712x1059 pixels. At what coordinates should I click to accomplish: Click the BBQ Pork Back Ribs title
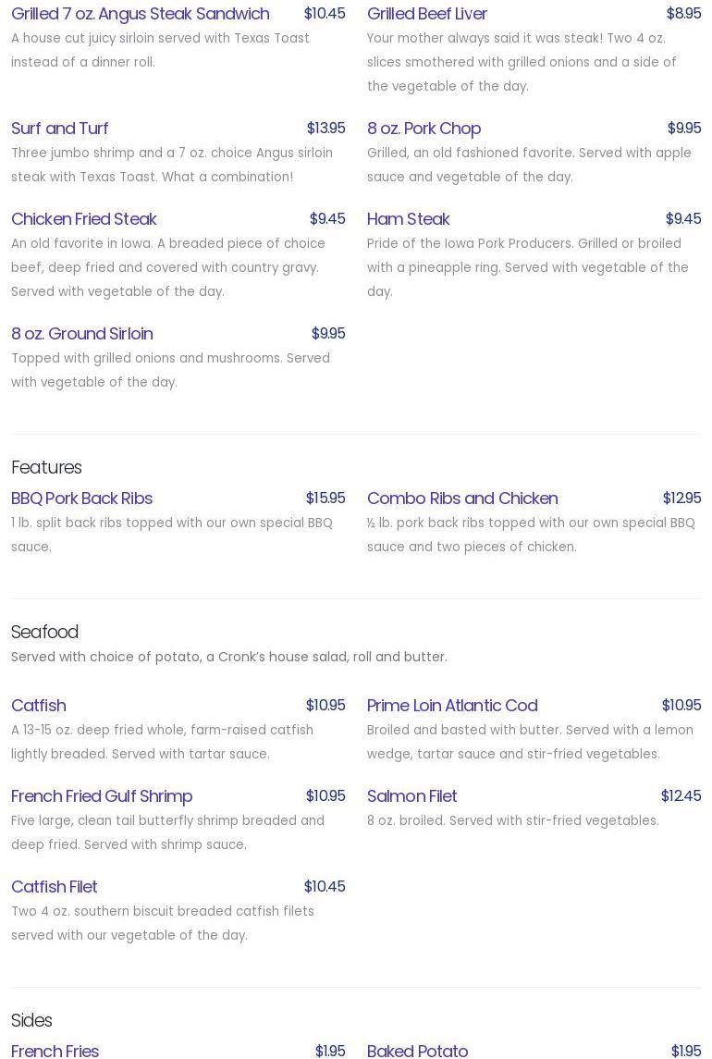(81, 499)
